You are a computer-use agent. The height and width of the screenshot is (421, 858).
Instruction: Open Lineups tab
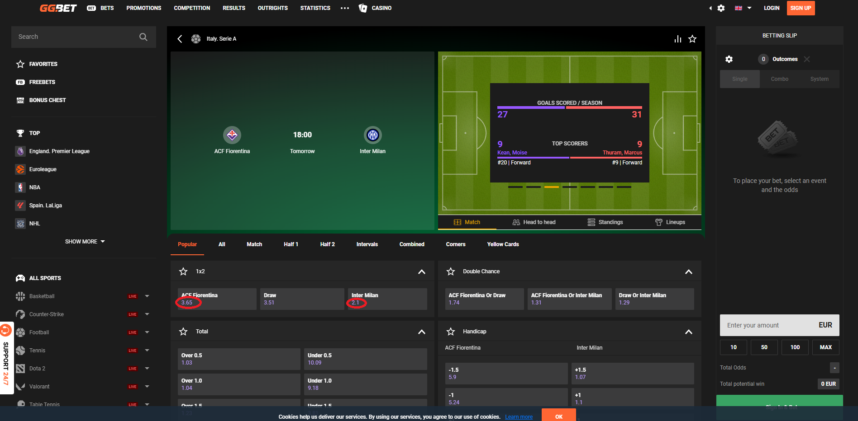670,222
